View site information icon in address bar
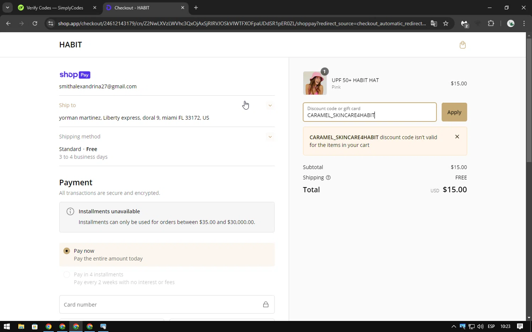Screen dimensions: 532x332 click(x=51, y=23)
